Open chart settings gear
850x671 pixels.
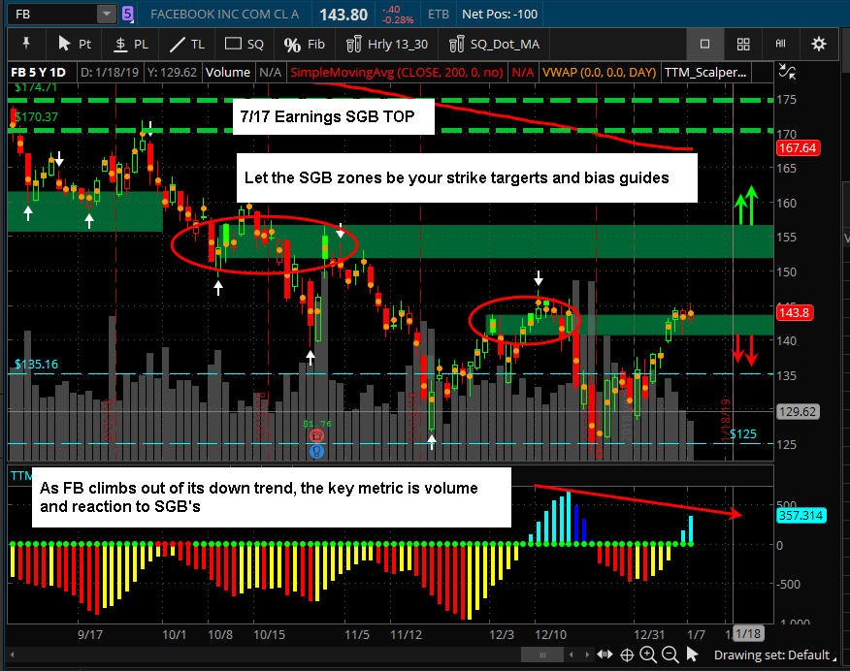click(x=819, y=44)
